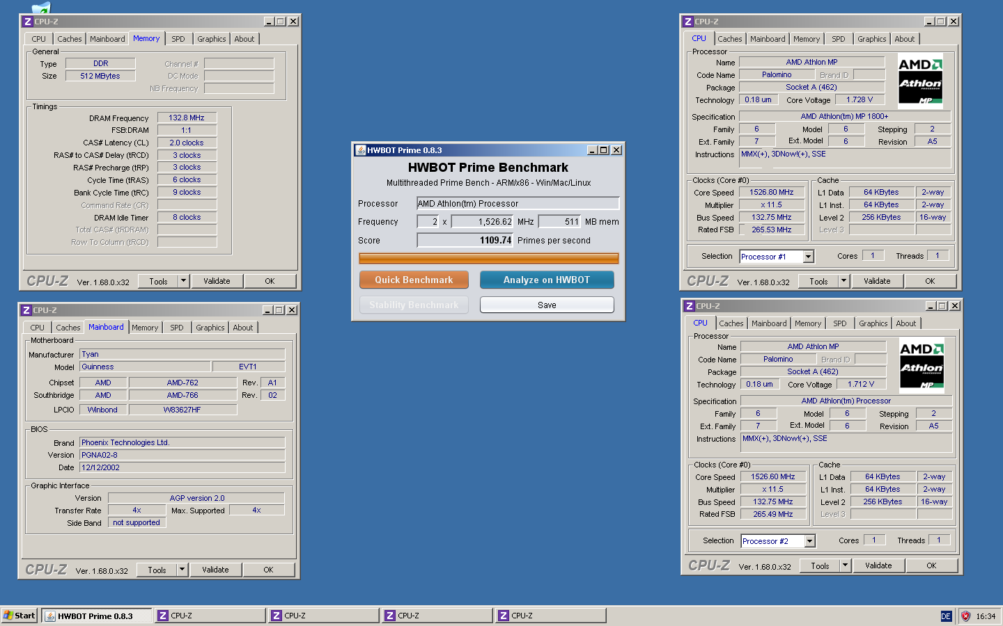The height and width of the screenshot is (626, 1003).
Task: Select the Chipset value AMD-762
Action: [182, 383]
